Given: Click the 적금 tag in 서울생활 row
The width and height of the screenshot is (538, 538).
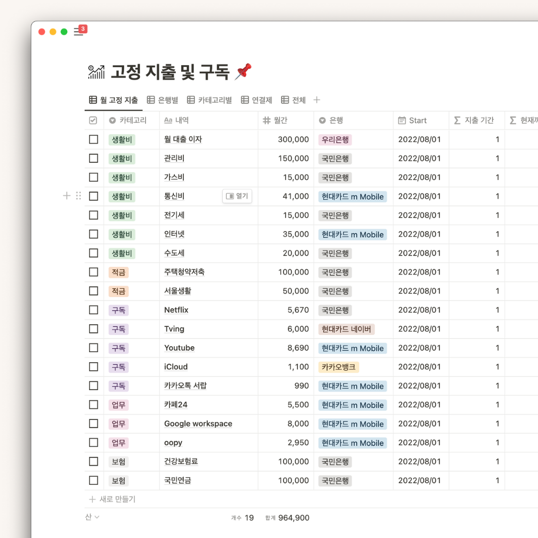Looking at the screenshot, I should [x=119, y=291].
